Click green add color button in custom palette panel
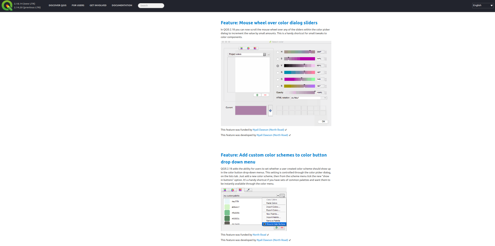 coord(277,228)
